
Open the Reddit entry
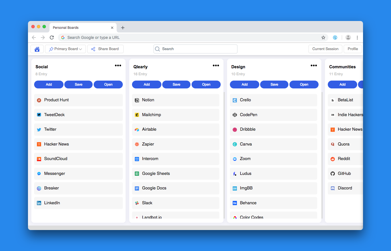point(345,159)
